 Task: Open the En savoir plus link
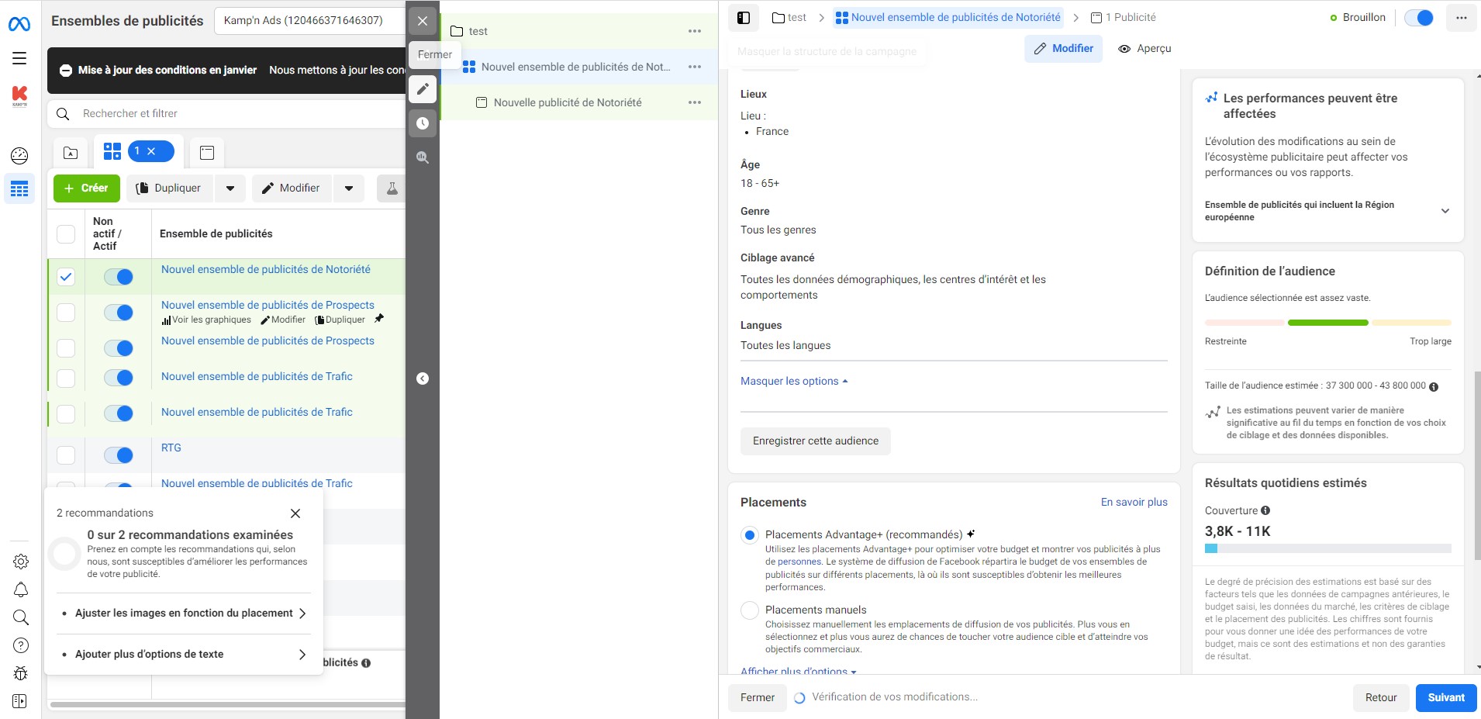(1134, 503)
